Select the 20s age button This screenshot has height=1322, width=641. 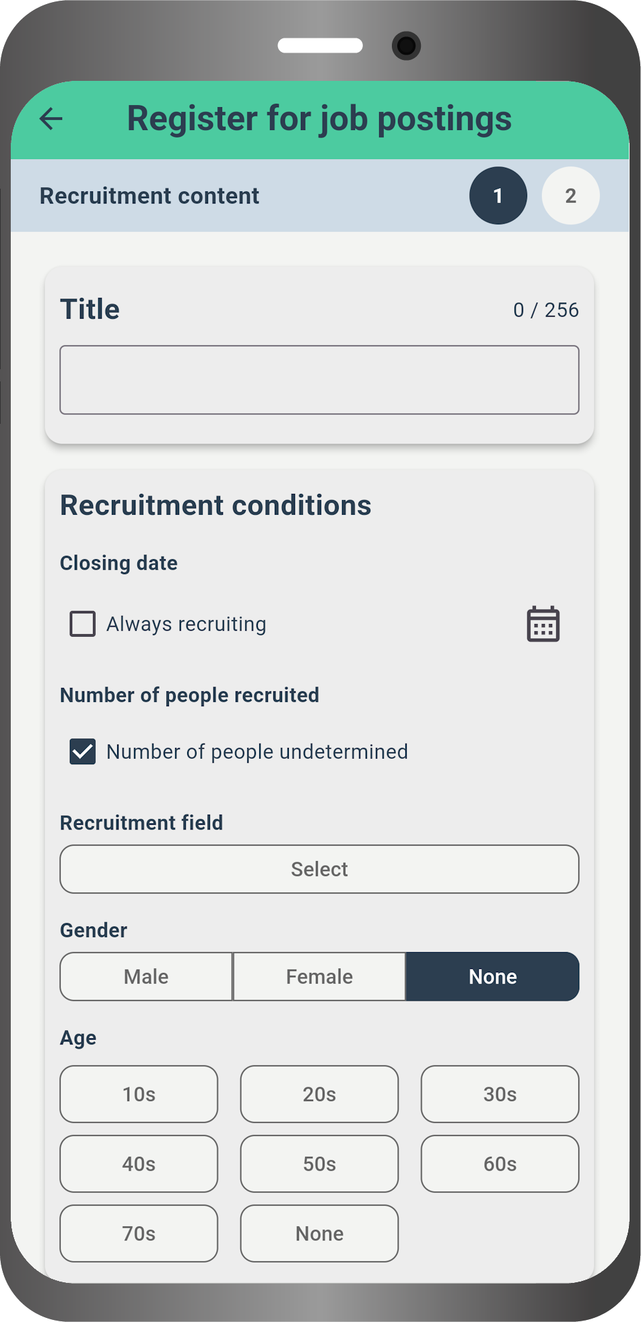pos(319,1094)
